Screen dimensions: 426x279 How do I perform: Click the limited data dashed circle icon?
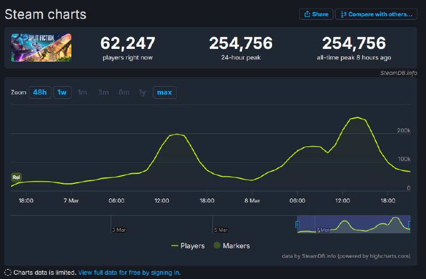pyautogui.click(x=8, y=273)
